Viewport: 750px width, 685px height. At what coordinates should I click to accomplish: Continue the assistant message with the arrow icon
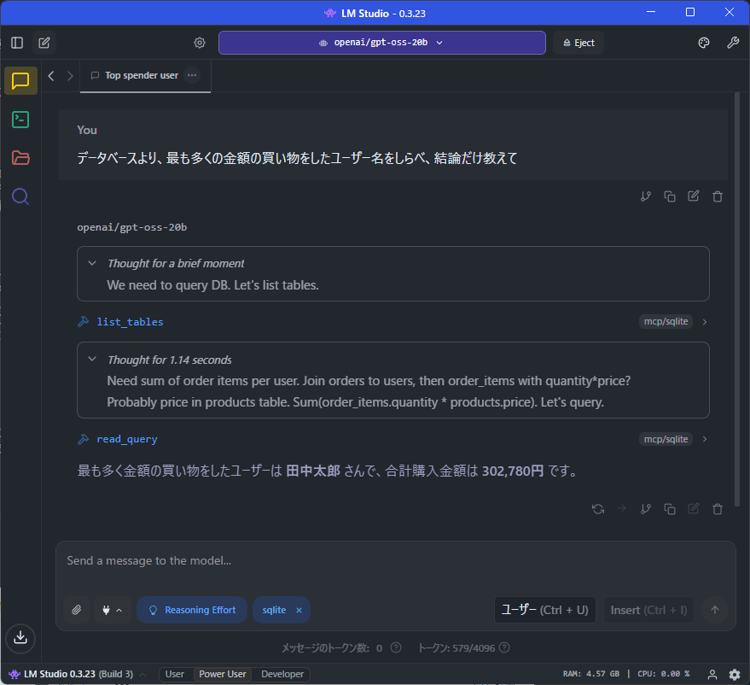coord(622,509)
